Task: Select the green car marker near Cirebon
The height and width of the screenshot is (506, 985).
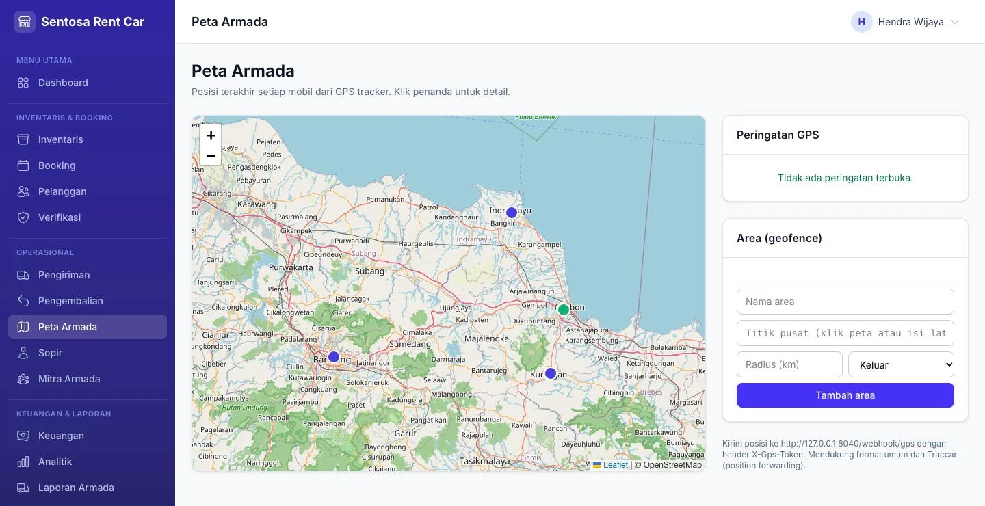Action: pos(564,310)
